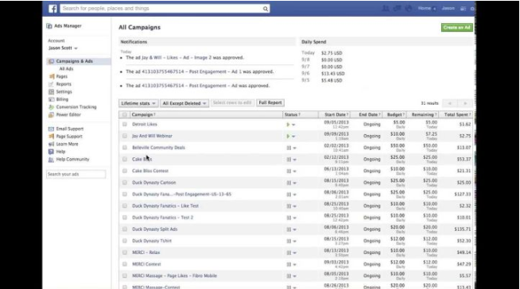Select All Ads submenu item

[x=66, y=69]
